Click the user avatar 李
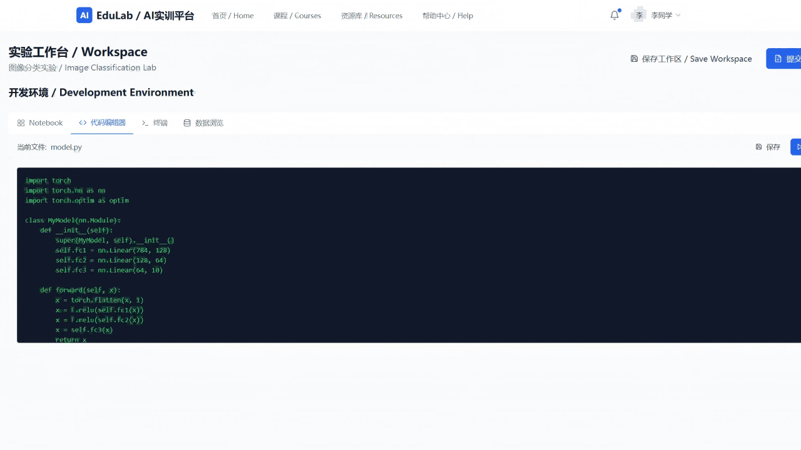This screenshot has width=801, height=450. click(x=639, y=15)
